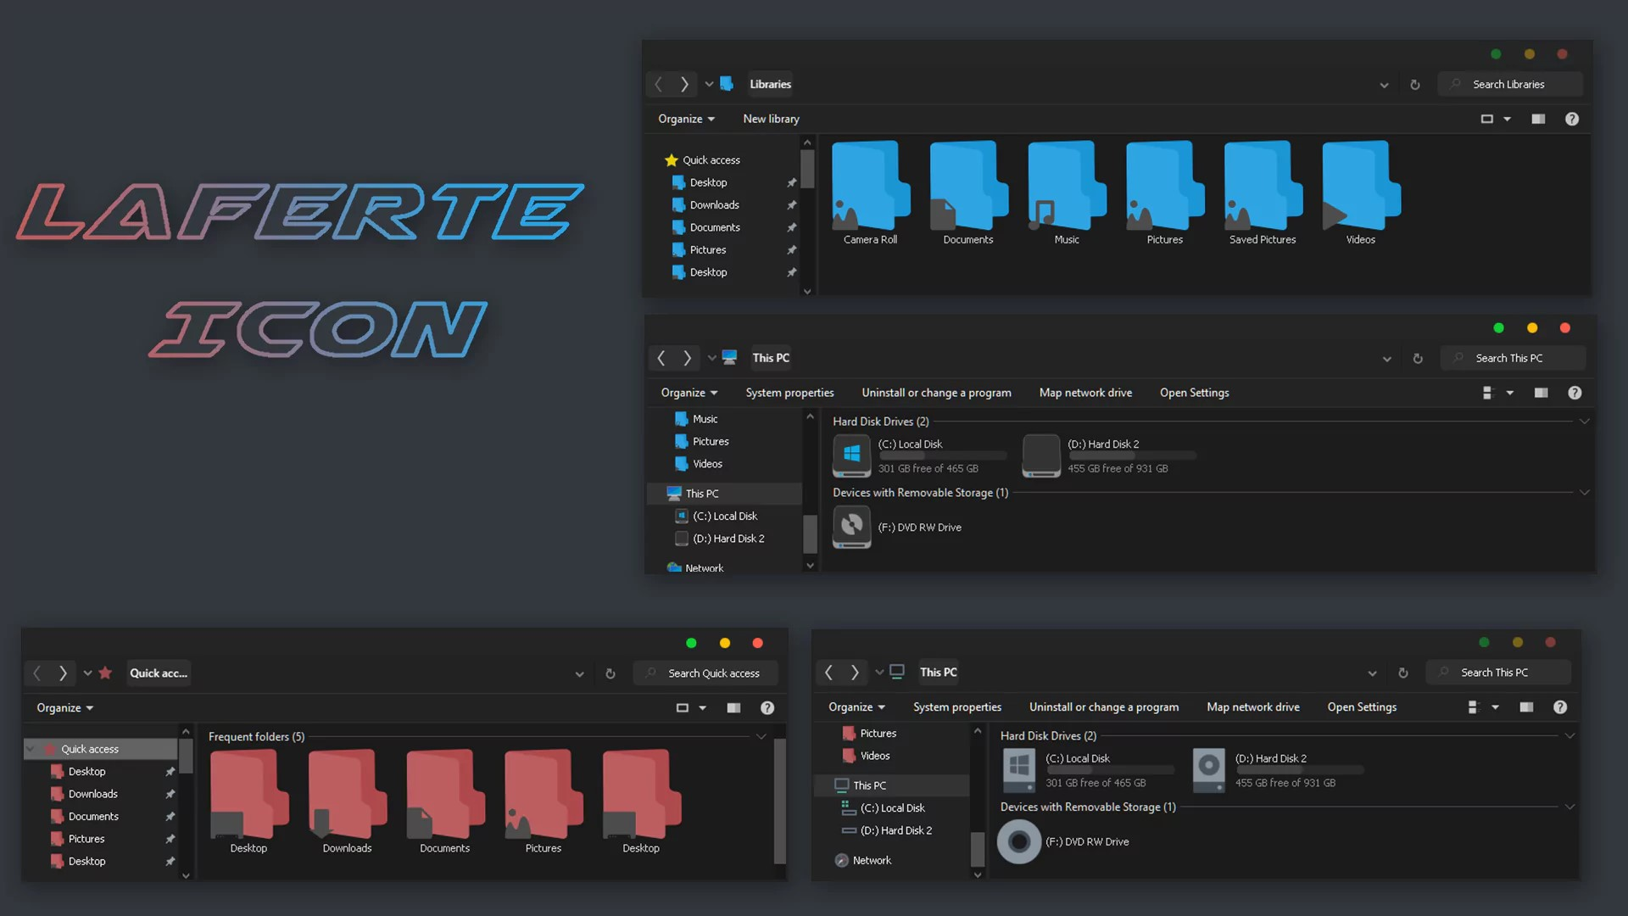Image resolution: width=1628 pixels, height=916 pixels.
Task: Collapse the Frequent folders (5) section
Action: pyautogui.click(x=761, y=737)
